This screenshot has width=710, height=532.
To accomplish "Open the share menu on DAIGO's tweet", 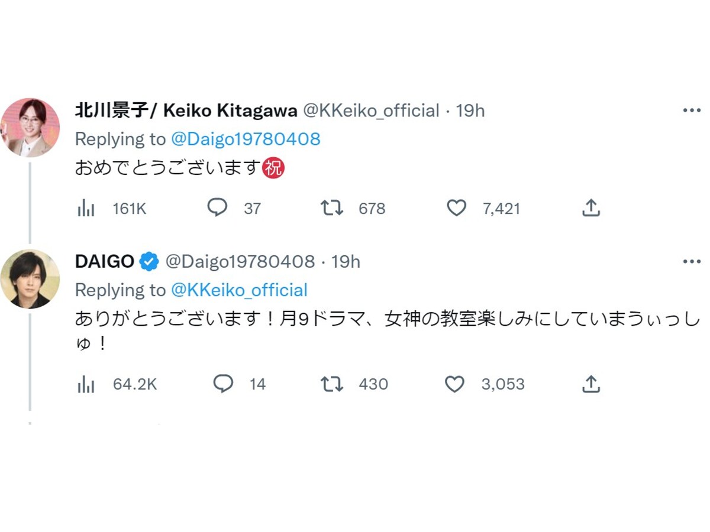I will pyautogui.click(x=590, y=384).
